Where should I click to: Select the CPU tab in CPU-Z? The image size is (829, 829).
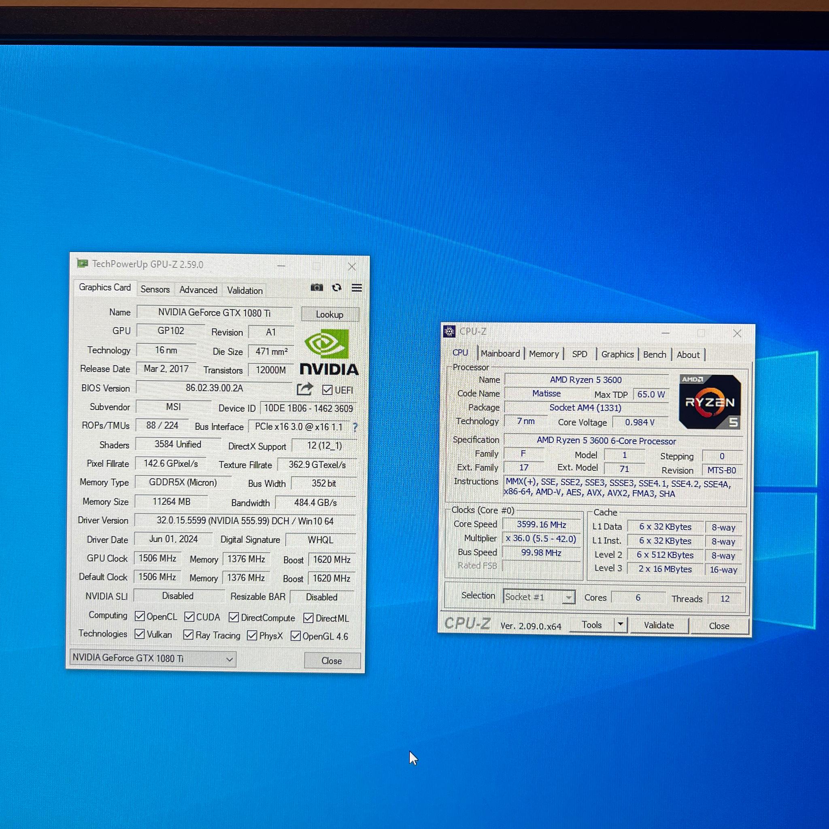point(460,352)
